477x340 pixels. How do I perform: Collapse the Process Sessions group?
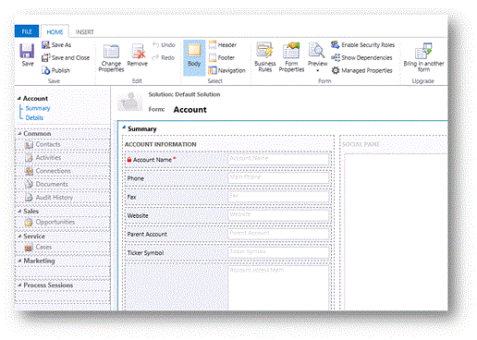point(19,285)
